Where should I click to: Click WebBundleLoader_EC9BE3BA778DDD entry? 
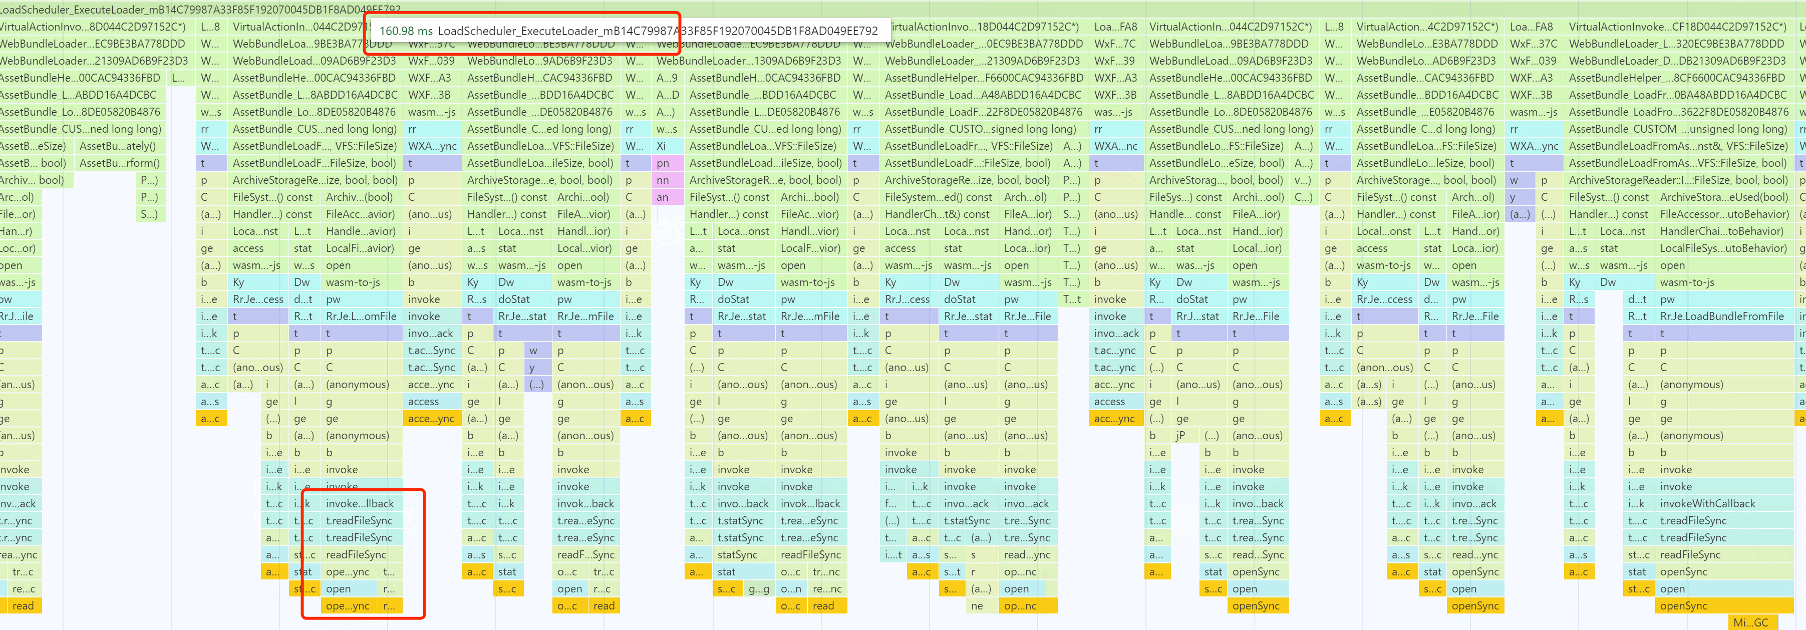92,42
